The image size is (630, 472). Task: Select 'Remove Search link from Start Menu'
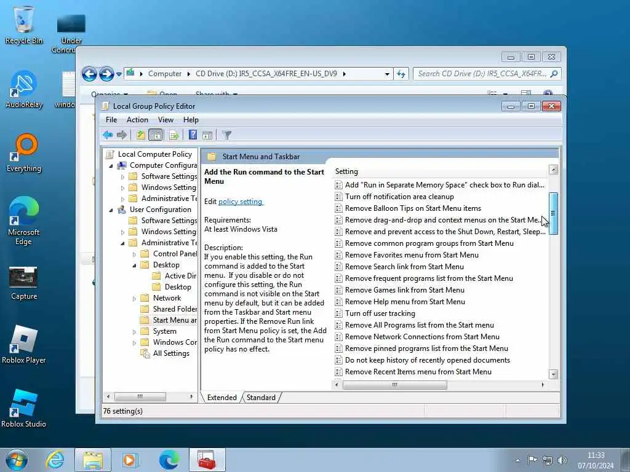pyautogui.click(x=404, y=267)
